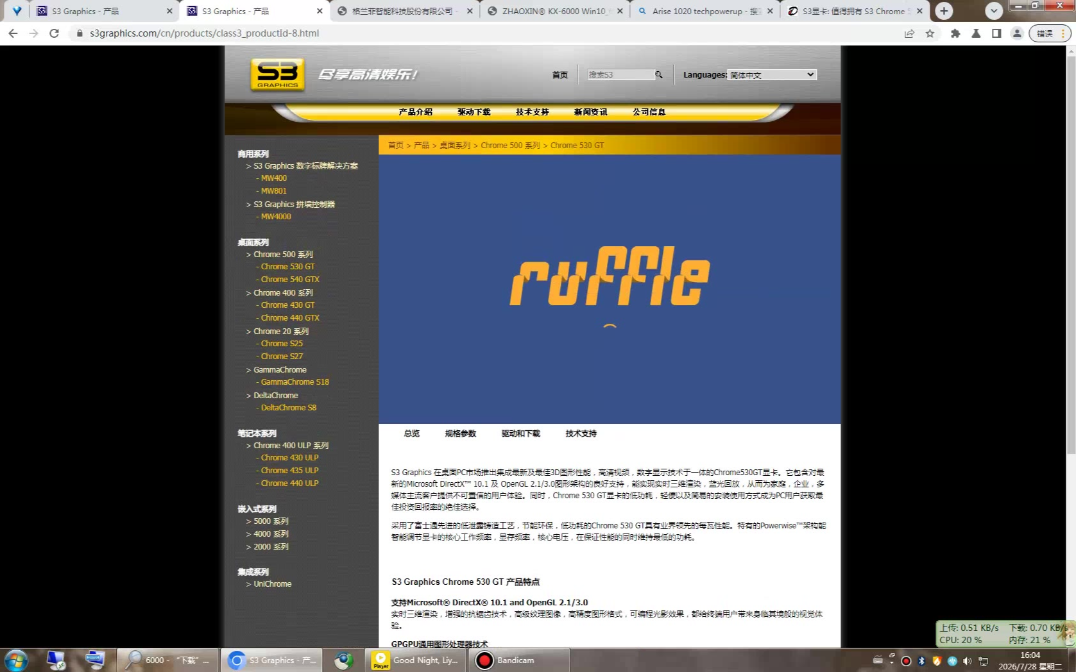Reload the current page
Viewport: 1076px width, 672px height.
pos(55,33)
